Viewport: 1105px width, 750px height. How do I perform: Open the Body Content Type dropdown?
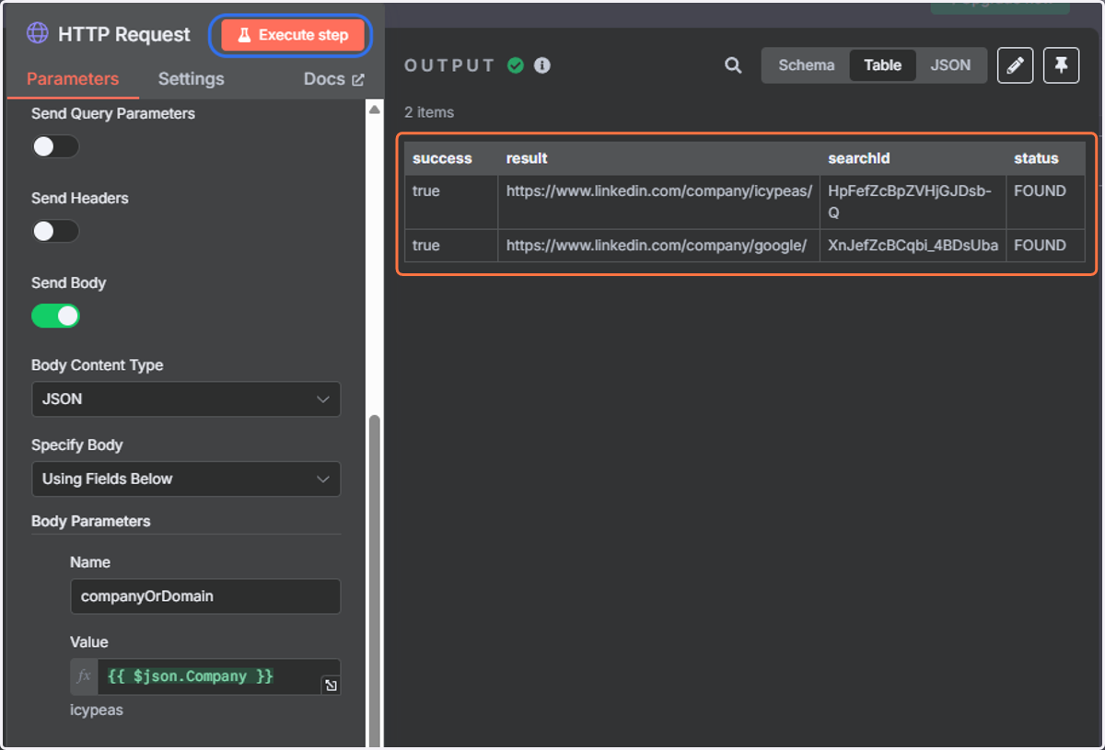click(186, 399)
